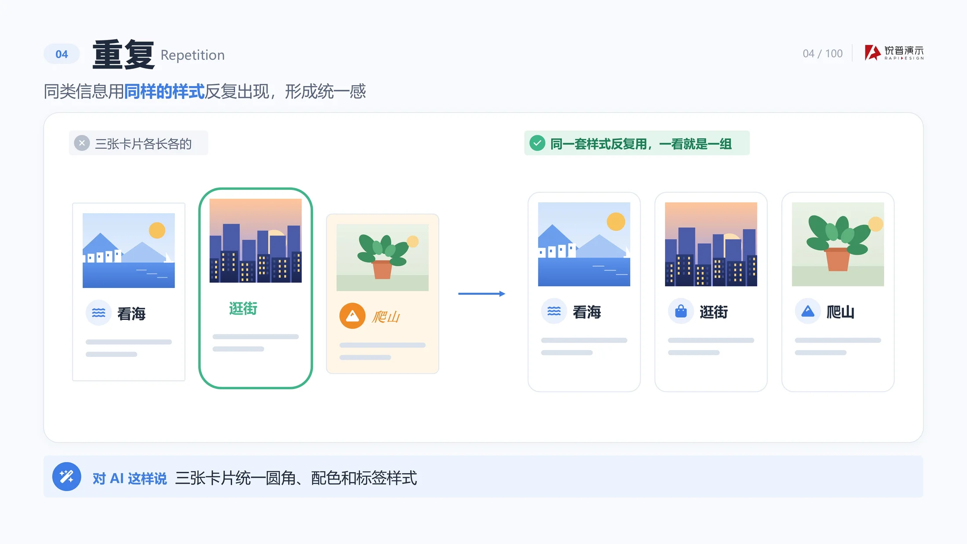Screen dimensions: 967x544
Task: Click the bold black 爬山 label
Action: [840, 312]
